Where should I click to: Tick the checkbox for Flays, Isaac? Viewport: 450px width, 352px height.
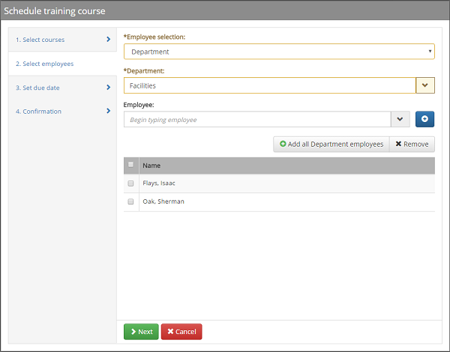point(130,183)
